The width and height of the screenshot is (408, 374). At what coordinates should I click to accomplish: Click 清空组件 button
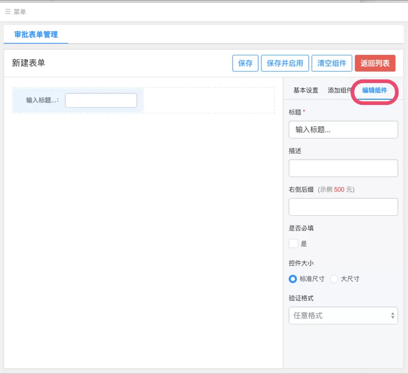332,63
